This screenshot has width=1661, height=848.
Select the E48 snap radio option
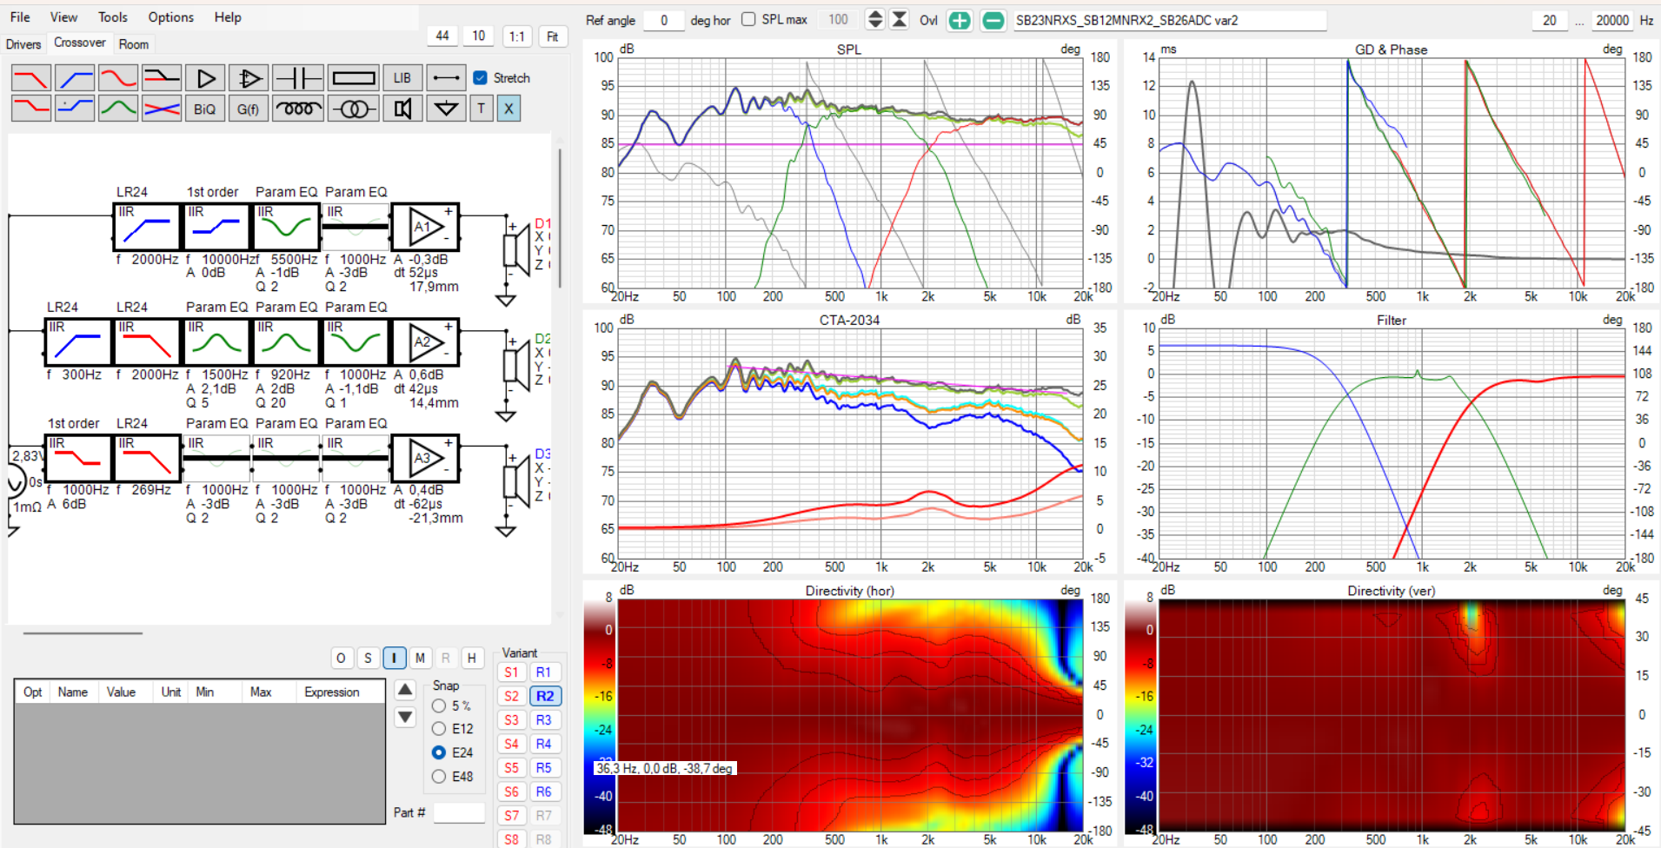coord(439,777)
